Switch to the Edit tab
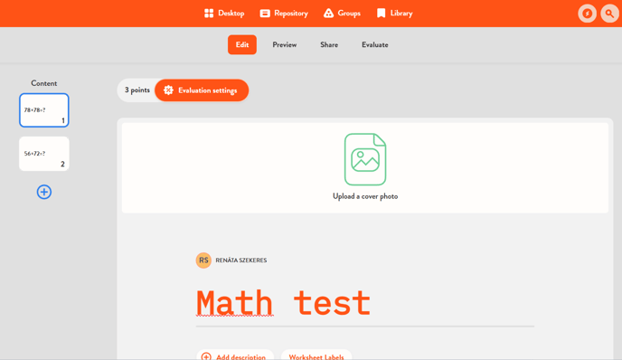Screen dimensions: 622x360 [242, 44]
